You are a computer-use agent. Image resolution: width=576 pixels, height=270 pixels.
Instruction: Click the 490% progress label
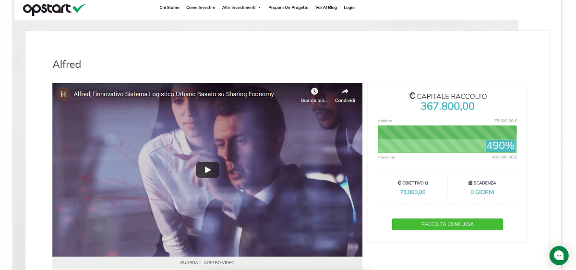[x=500, y=146]
